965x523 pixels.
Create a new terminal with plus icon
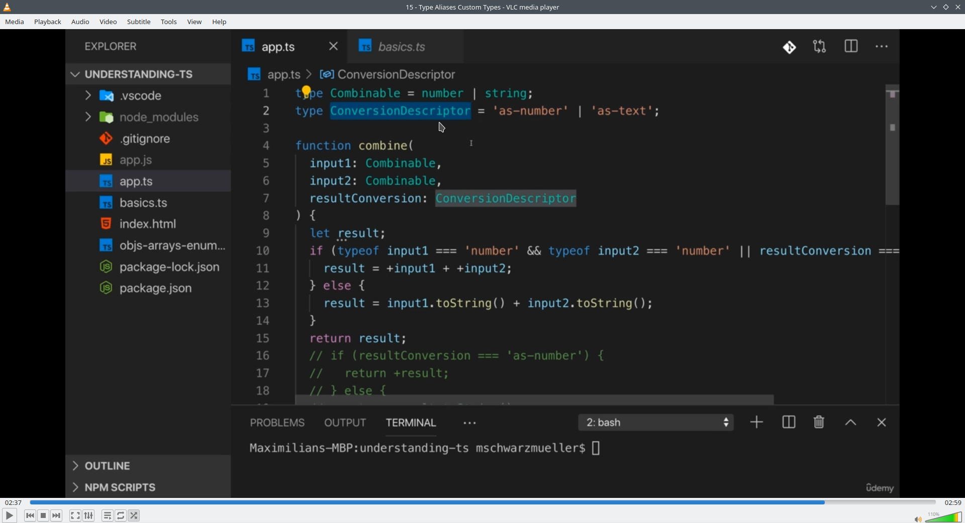coord(756,423)
